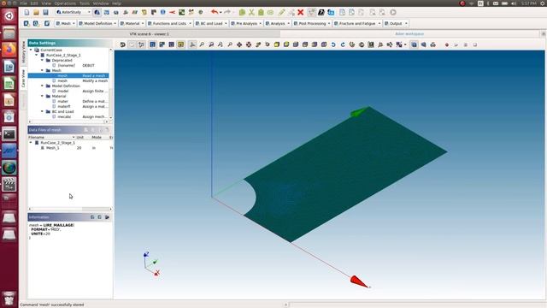Click the Data Files panel horizontal scrollbar

[70, 209]
